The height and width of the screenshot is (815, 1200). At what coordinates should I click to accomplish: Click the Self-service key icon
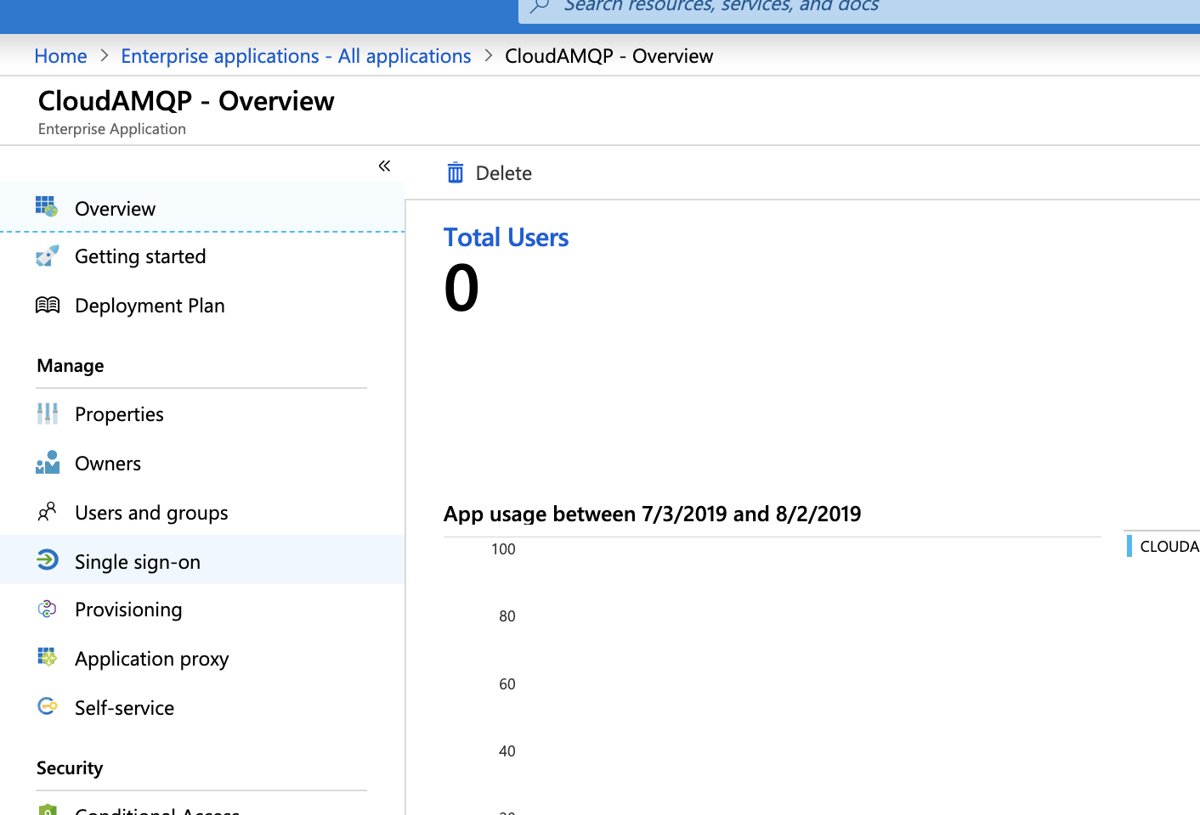47,706
